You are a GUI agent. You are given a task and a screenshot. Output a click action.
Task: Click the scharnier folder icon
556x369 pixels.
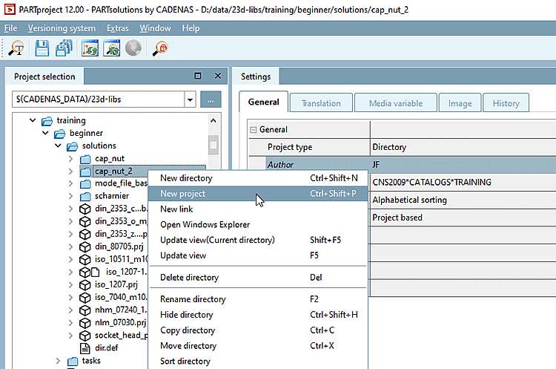85,196
